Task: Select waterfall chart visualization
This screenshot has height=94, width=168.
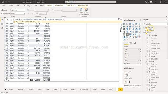Action: 124,29
